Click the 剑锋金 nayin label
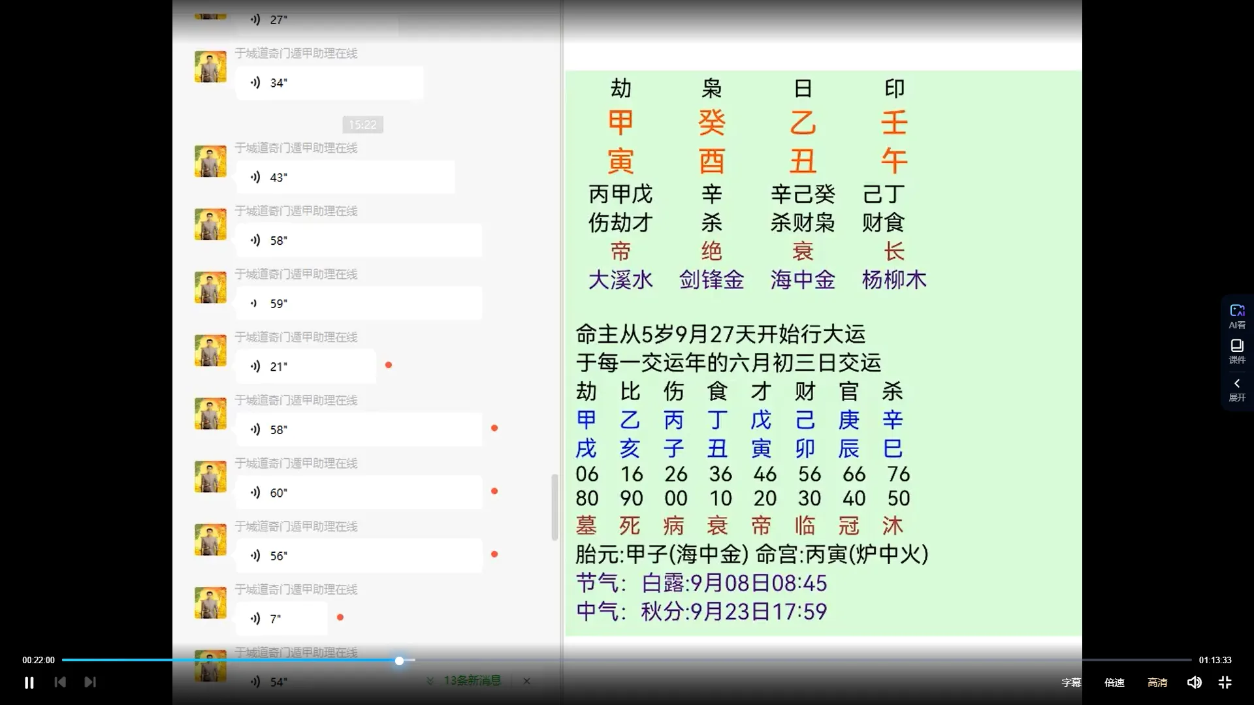 (x=712, y=280)
